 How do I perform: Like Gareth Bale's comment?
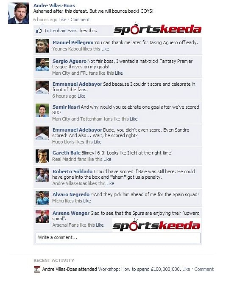click(x=107, y=159)
